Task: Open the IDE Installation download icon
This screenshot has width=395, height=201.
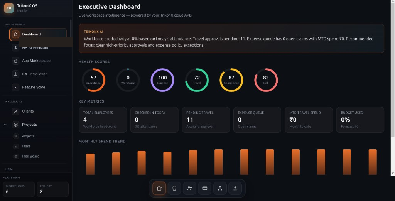Action: coord(15,74)
